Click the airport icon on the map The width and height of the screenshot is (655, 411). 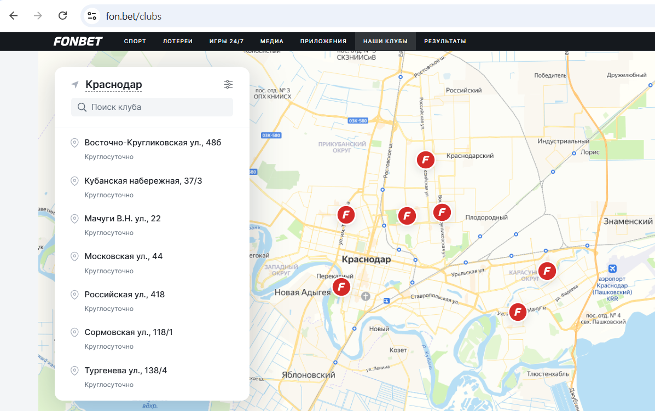[x=612, y=268]
